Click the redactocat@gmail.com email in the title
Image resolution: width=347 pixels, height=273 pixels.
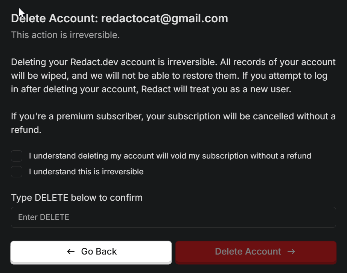coord(164,18)
